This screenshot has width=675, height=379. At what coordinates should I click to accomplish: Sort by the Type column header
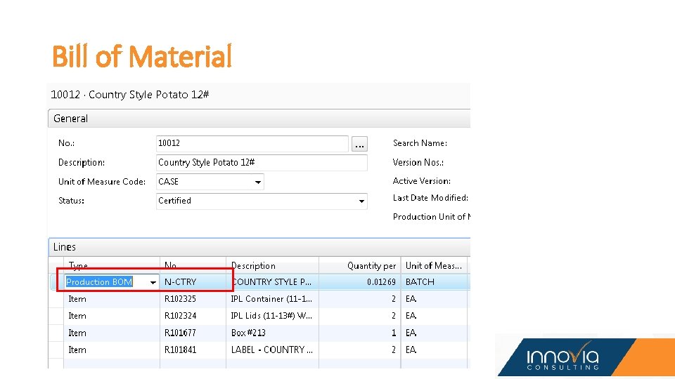click(x=112, y=265)
